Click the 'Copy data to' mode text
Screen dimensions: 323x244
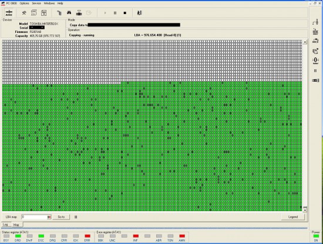[79, 25]
